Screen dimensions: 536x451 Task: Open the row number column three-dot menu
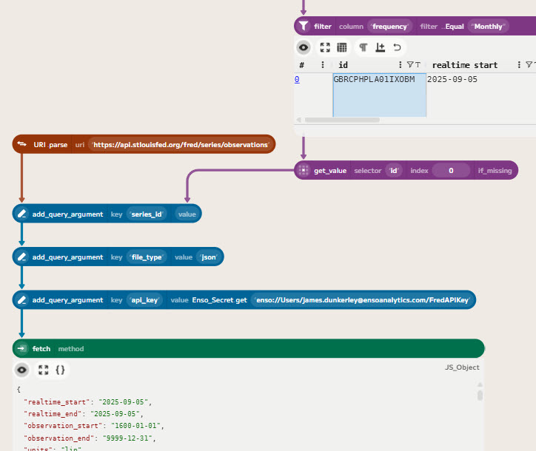(x=322, y=65)
